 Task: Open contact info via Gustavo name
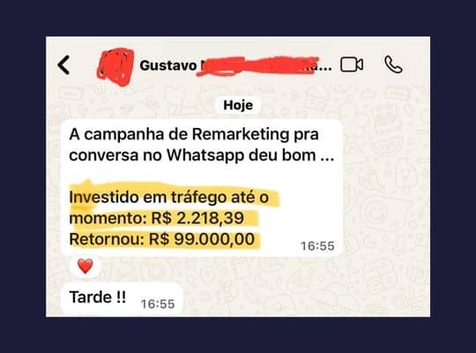(x=168, y=65)
